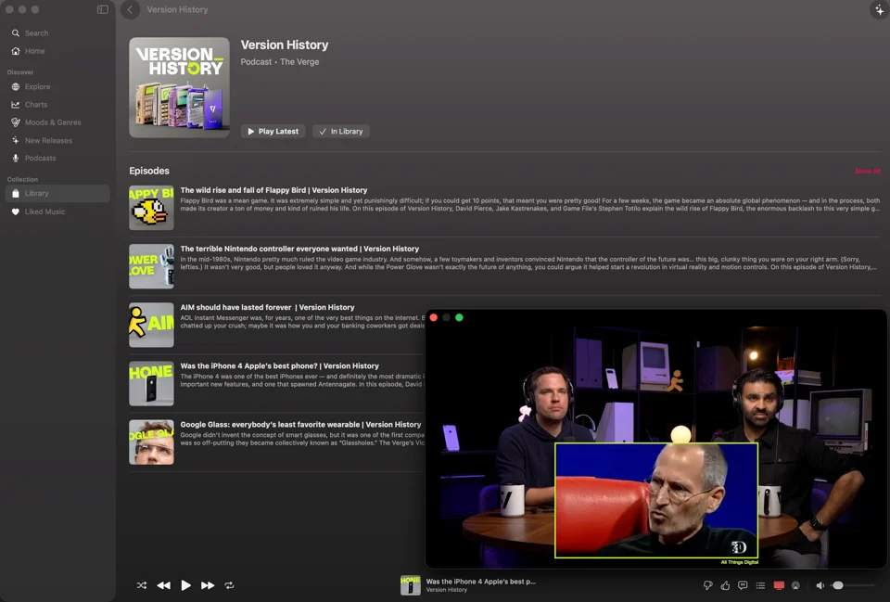
Task: Skip to the previous track
Action: click(163, 585)
